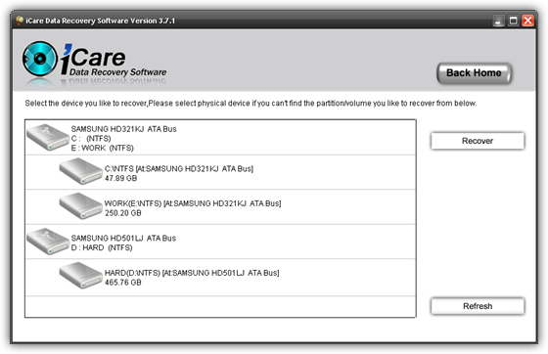
Task: Click the SAMSUNG HD321KJ physical drive icon
Action: pos(48,137)
